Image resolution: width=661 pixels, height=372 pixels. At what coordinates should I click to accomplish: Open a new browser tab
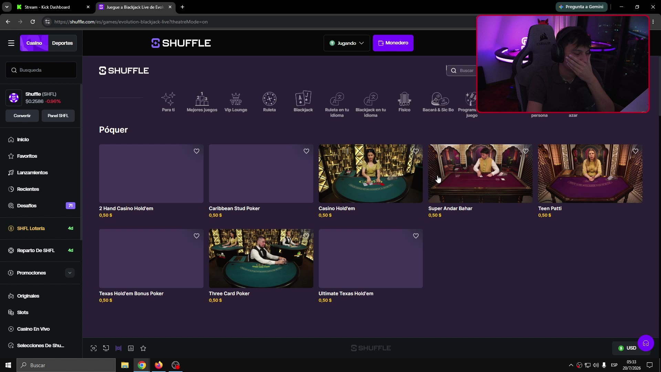pos(182,7)
